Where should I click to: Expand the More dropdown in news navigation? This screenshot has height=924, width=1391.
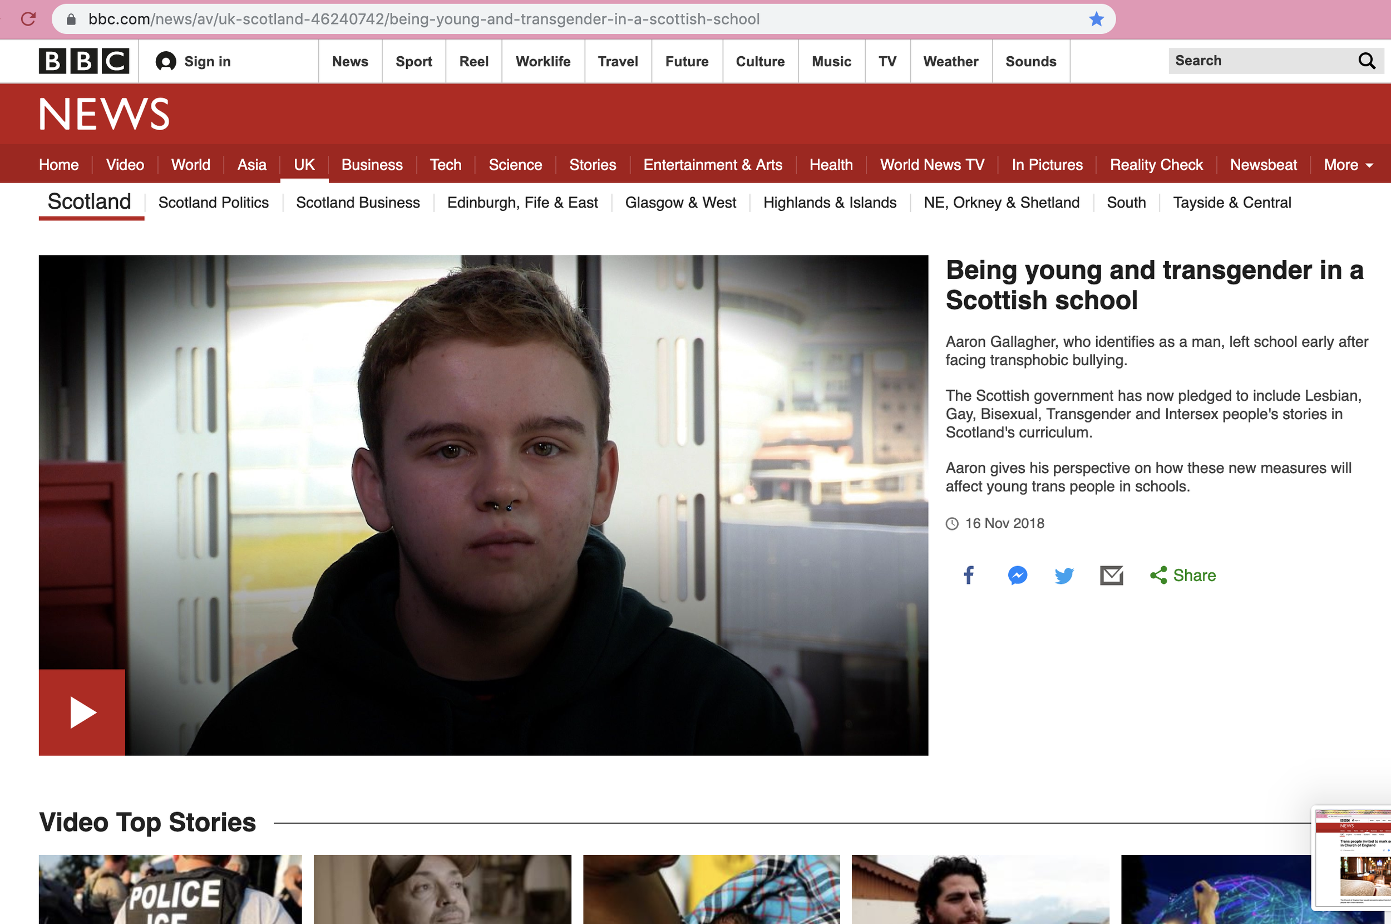pos(1348,165)
